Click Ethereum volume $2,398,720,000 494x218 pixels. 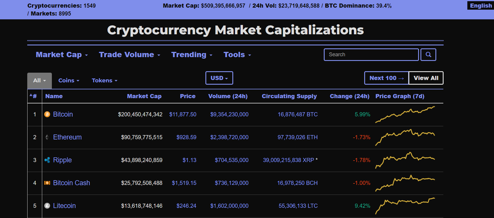(x=229, y=137)
